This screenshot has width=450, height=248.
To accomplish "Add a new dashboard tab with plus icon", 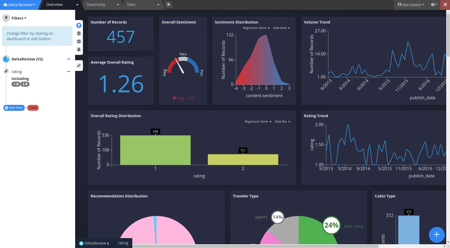I will 168,5.
